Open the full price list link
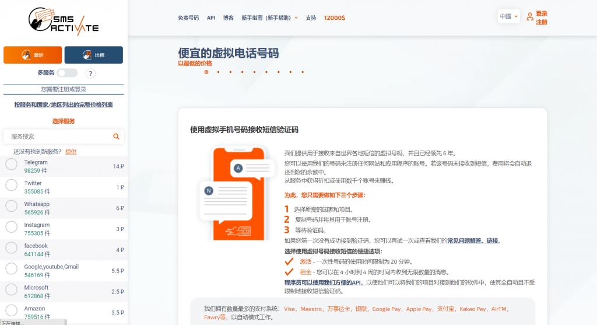Image resolution: width=597 pixels, height=325 pixels. click(x=64, y=105)
